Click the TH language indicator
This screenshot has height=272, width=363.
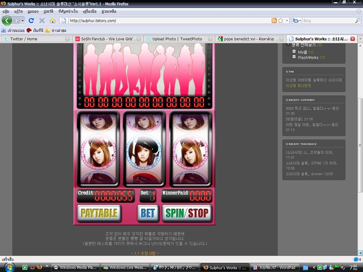(305, 268)
